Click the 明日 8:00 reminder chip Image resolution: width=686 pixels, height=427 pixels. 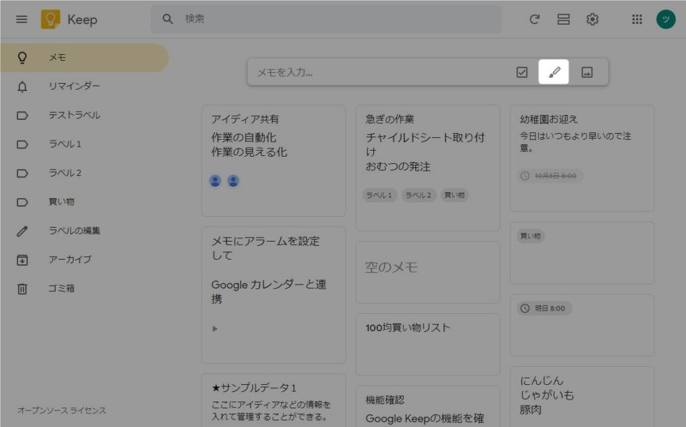[545, 309]
